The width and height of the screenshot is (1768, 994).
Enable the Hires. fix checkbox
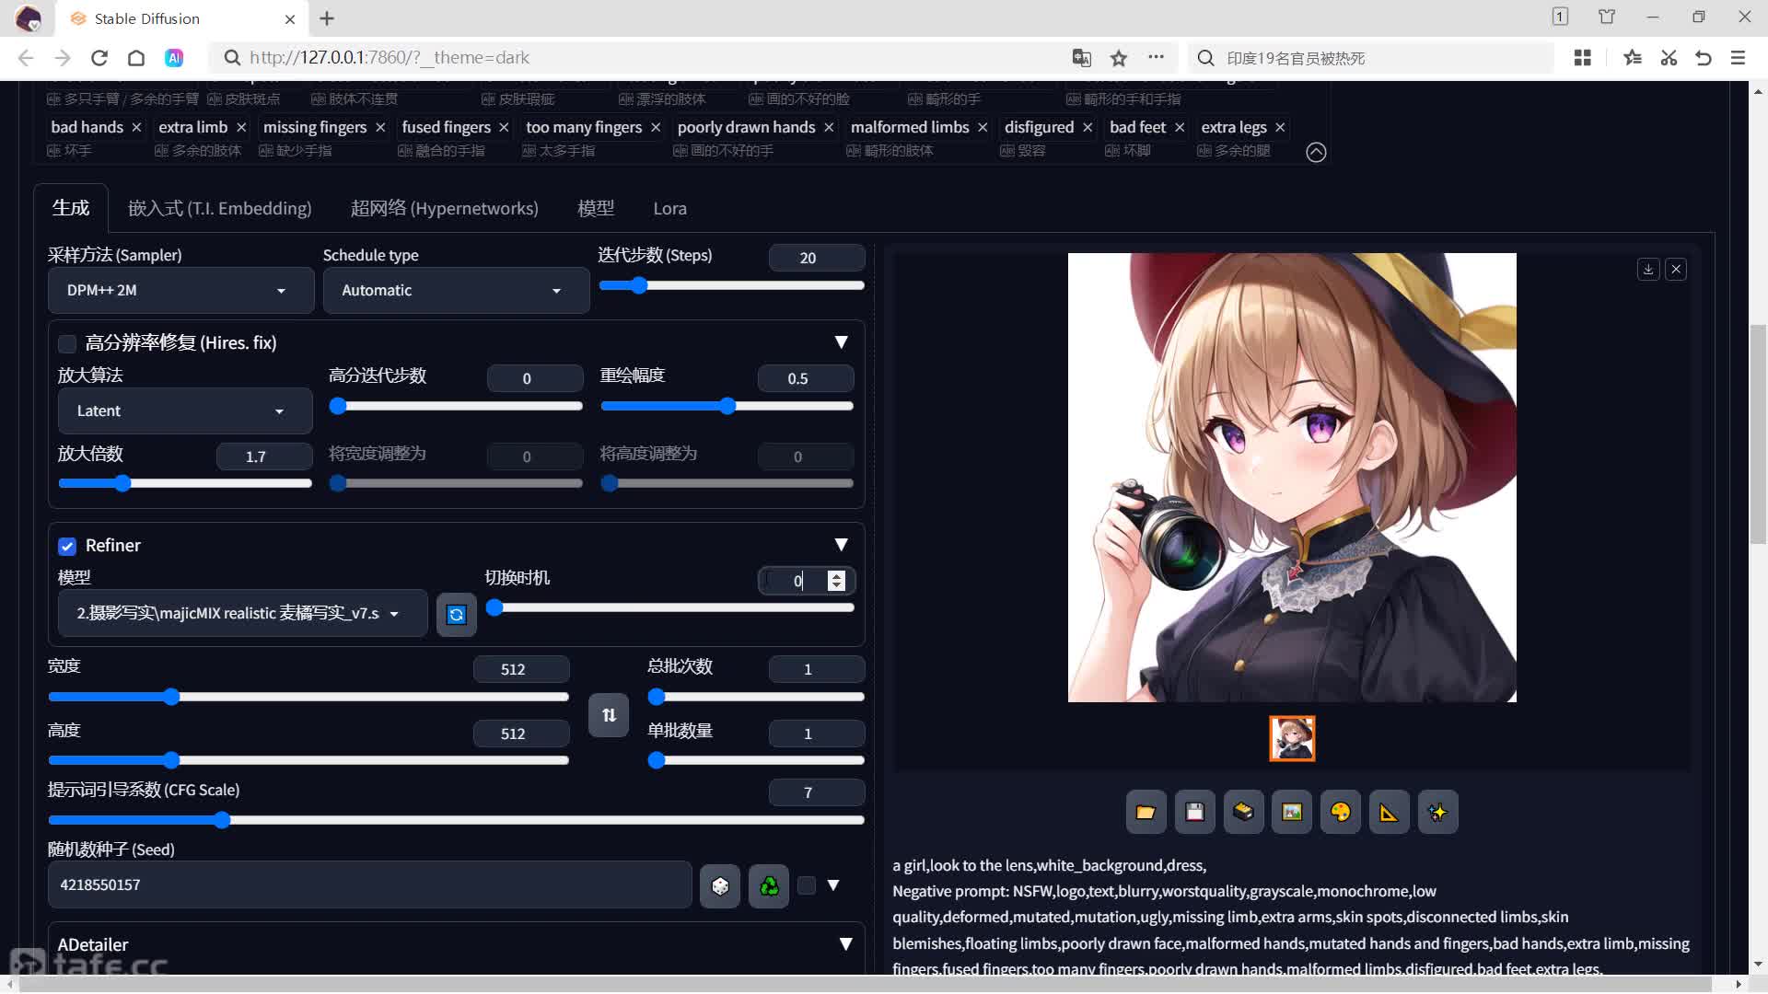point(67,344)
